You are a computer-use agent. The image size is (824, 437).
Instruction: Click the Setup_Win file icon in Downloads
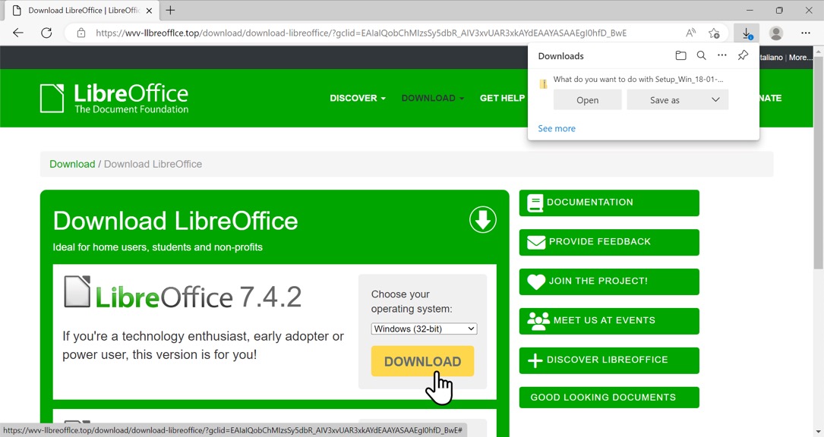[543, 83]
